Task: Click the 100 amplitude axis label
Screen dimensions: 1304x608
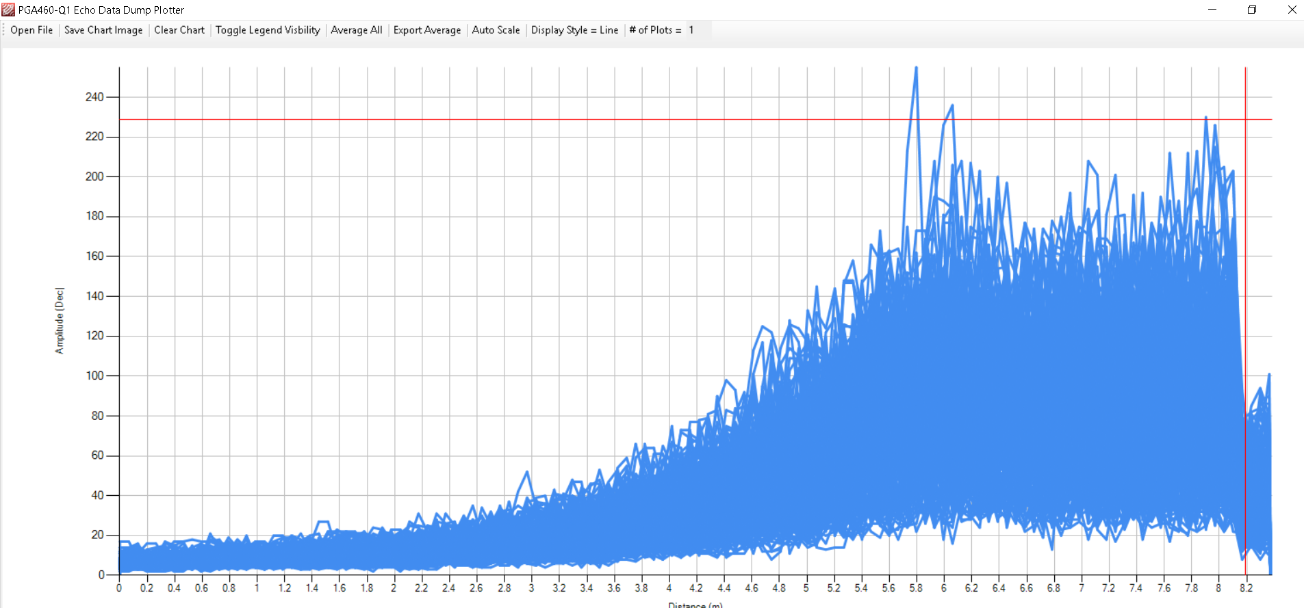Action: 94,375
